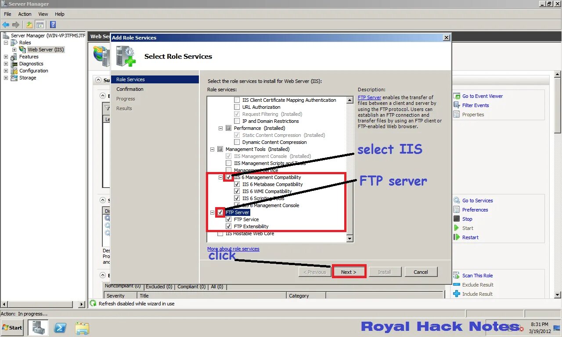Image resolution: width=562 pixels, height=337 pixels.
Task: Expand the Storage tree node
Action: pos(6,78)
